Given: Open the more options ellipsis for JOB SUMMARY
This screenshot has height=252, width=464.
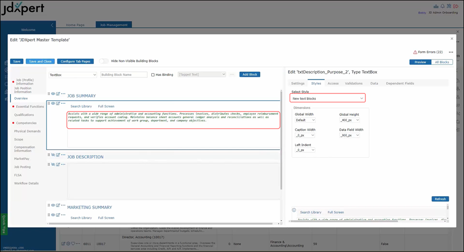Looking at the screenshot, I should click(63, 93).
